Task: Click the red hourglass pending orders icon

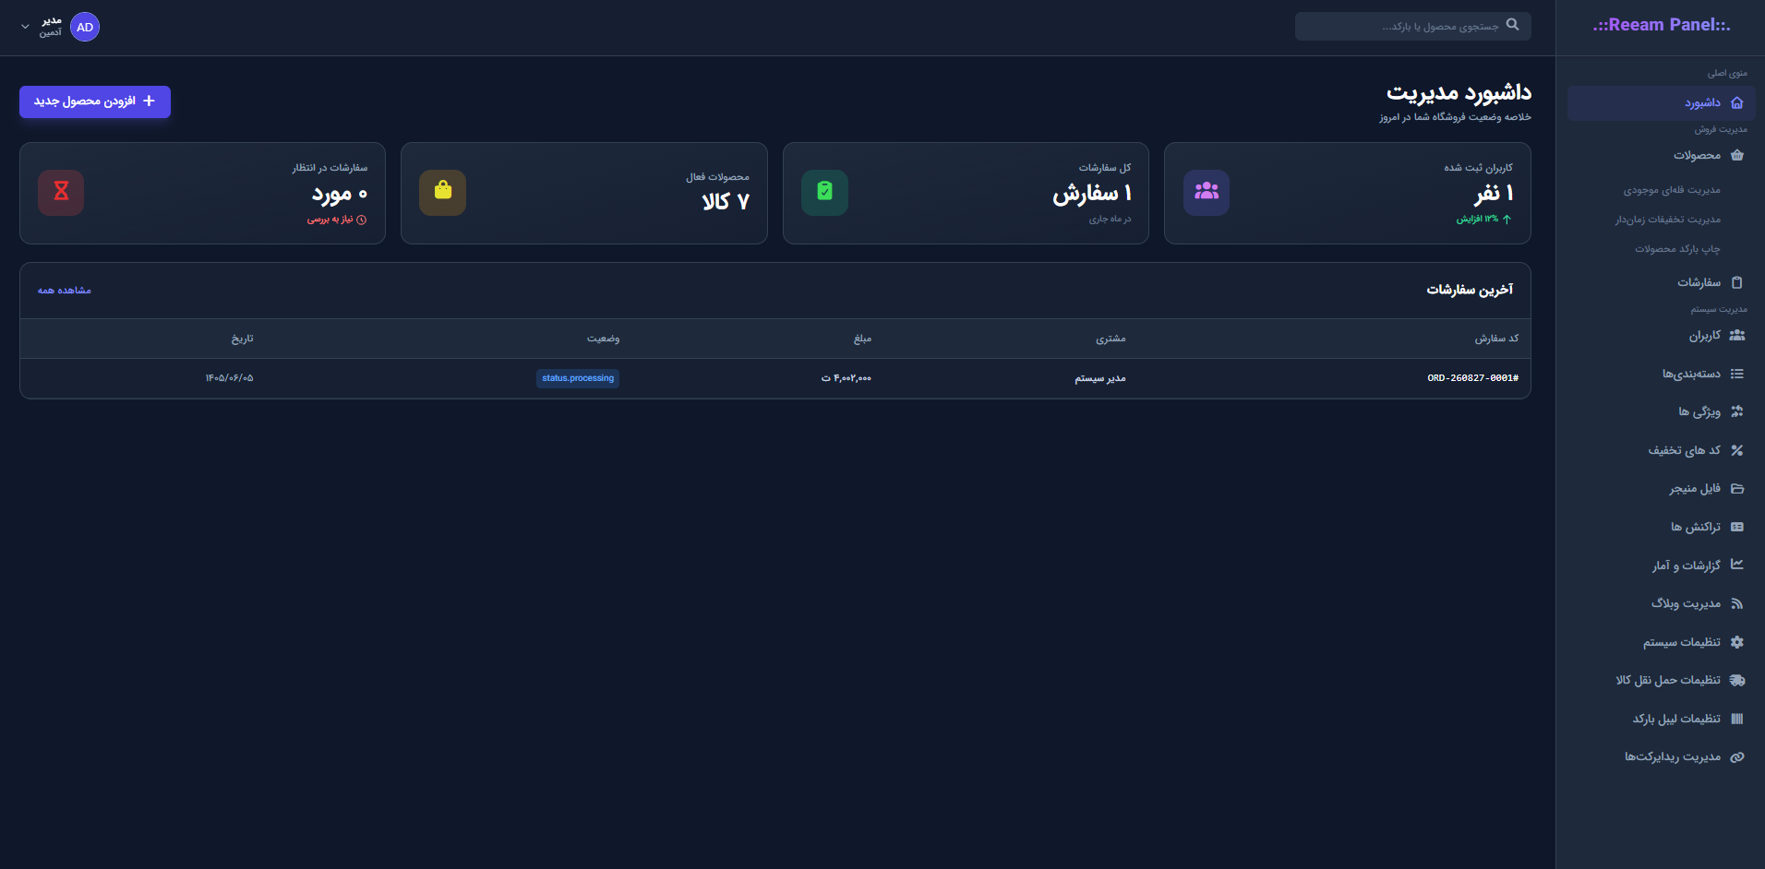Action: click(61, 192)
